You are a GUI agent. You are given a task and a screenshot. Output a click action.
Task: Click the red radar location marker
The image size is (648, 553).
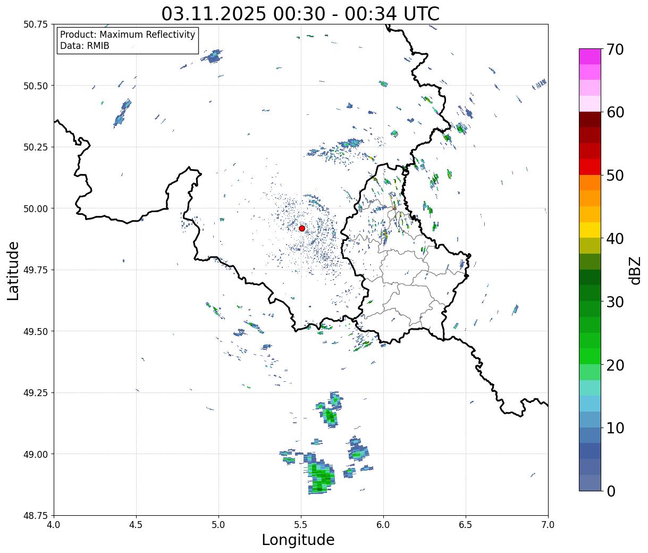tap(302, 228)
